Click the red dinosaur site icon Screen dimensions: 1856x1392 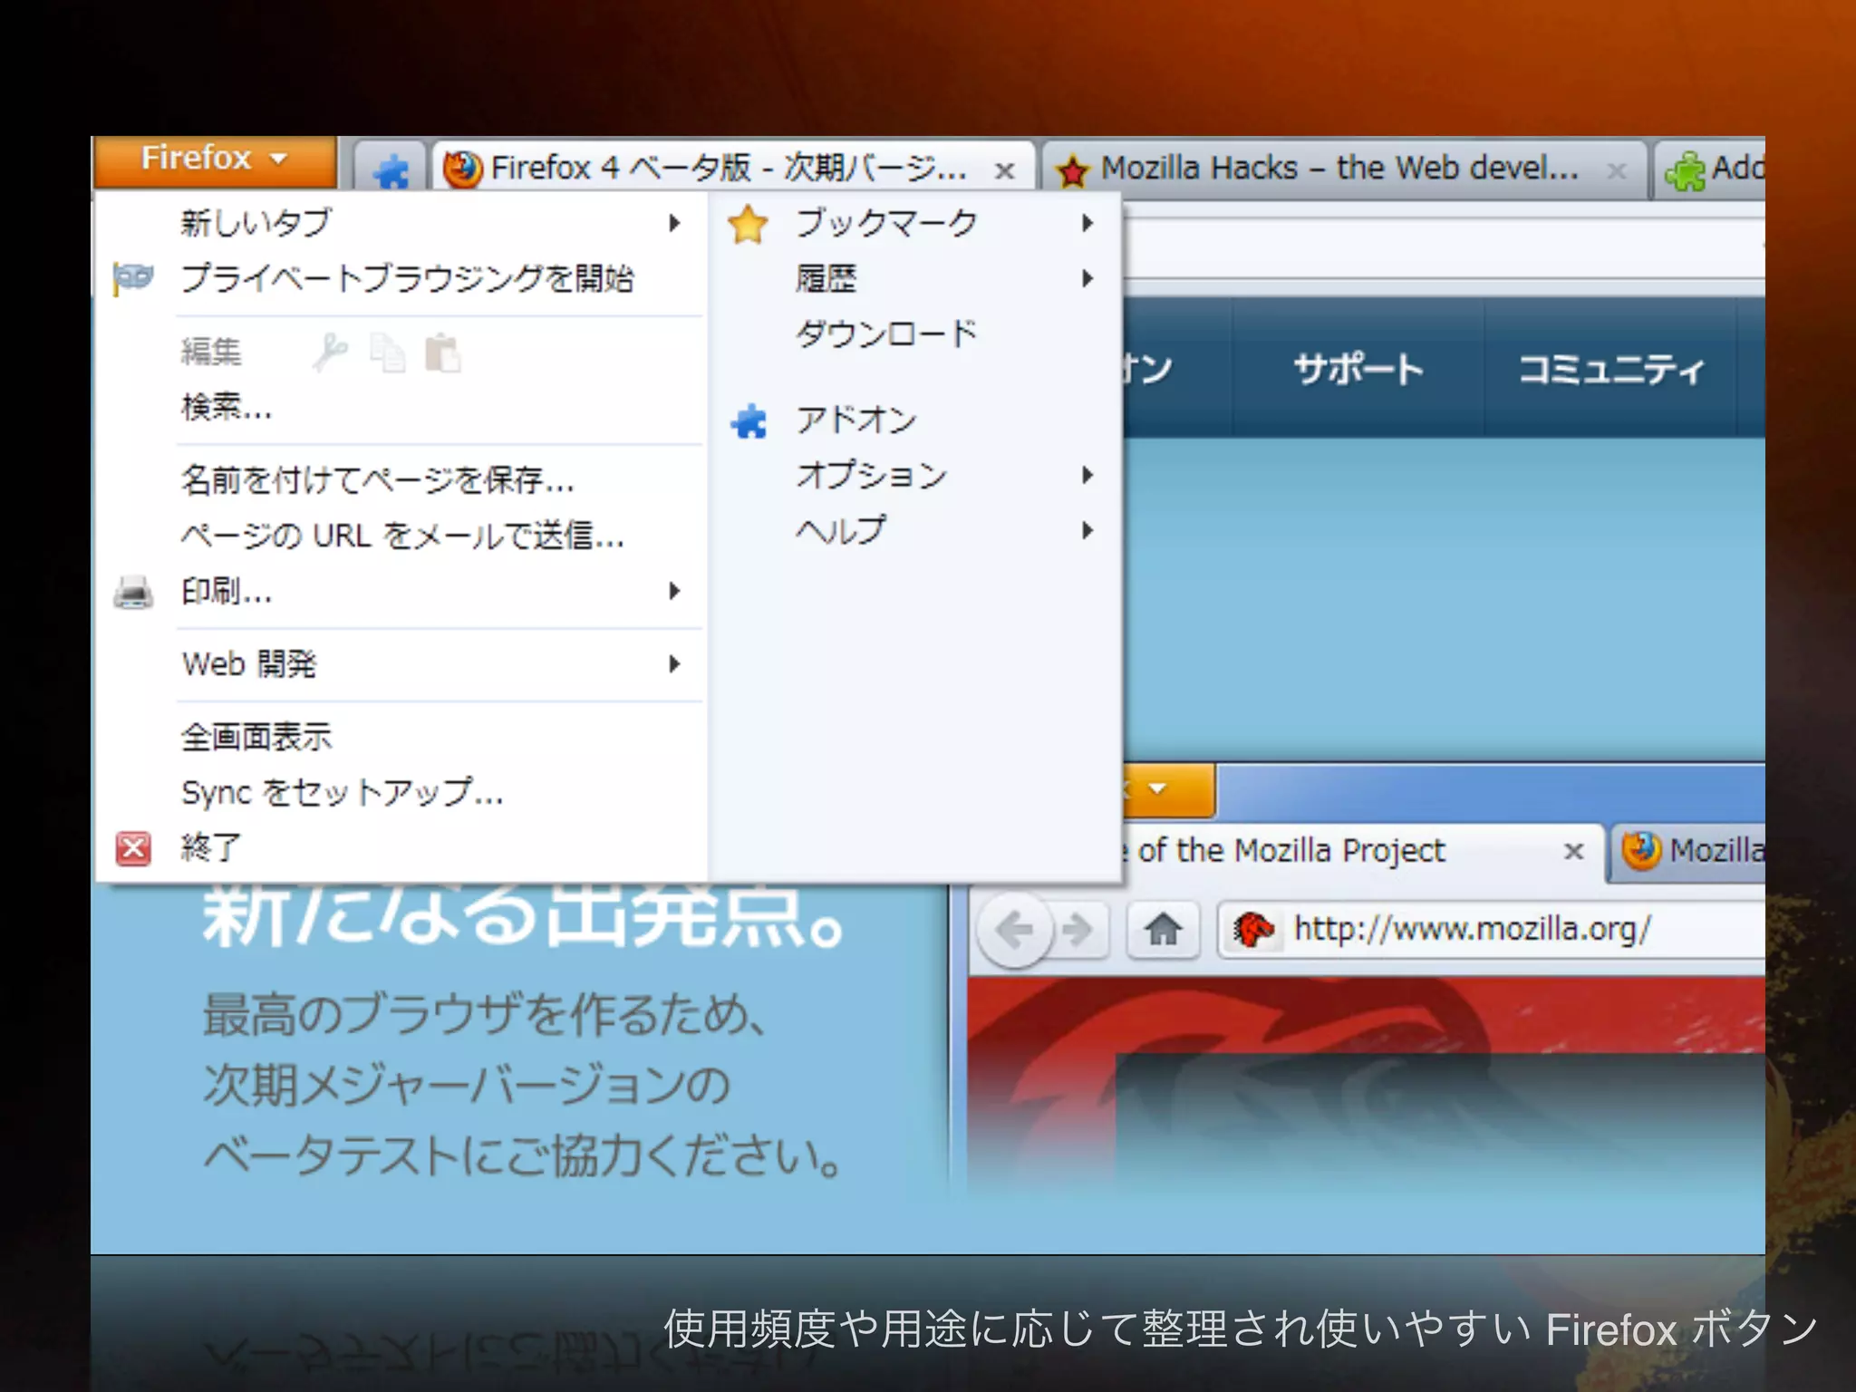point(1253,930)
